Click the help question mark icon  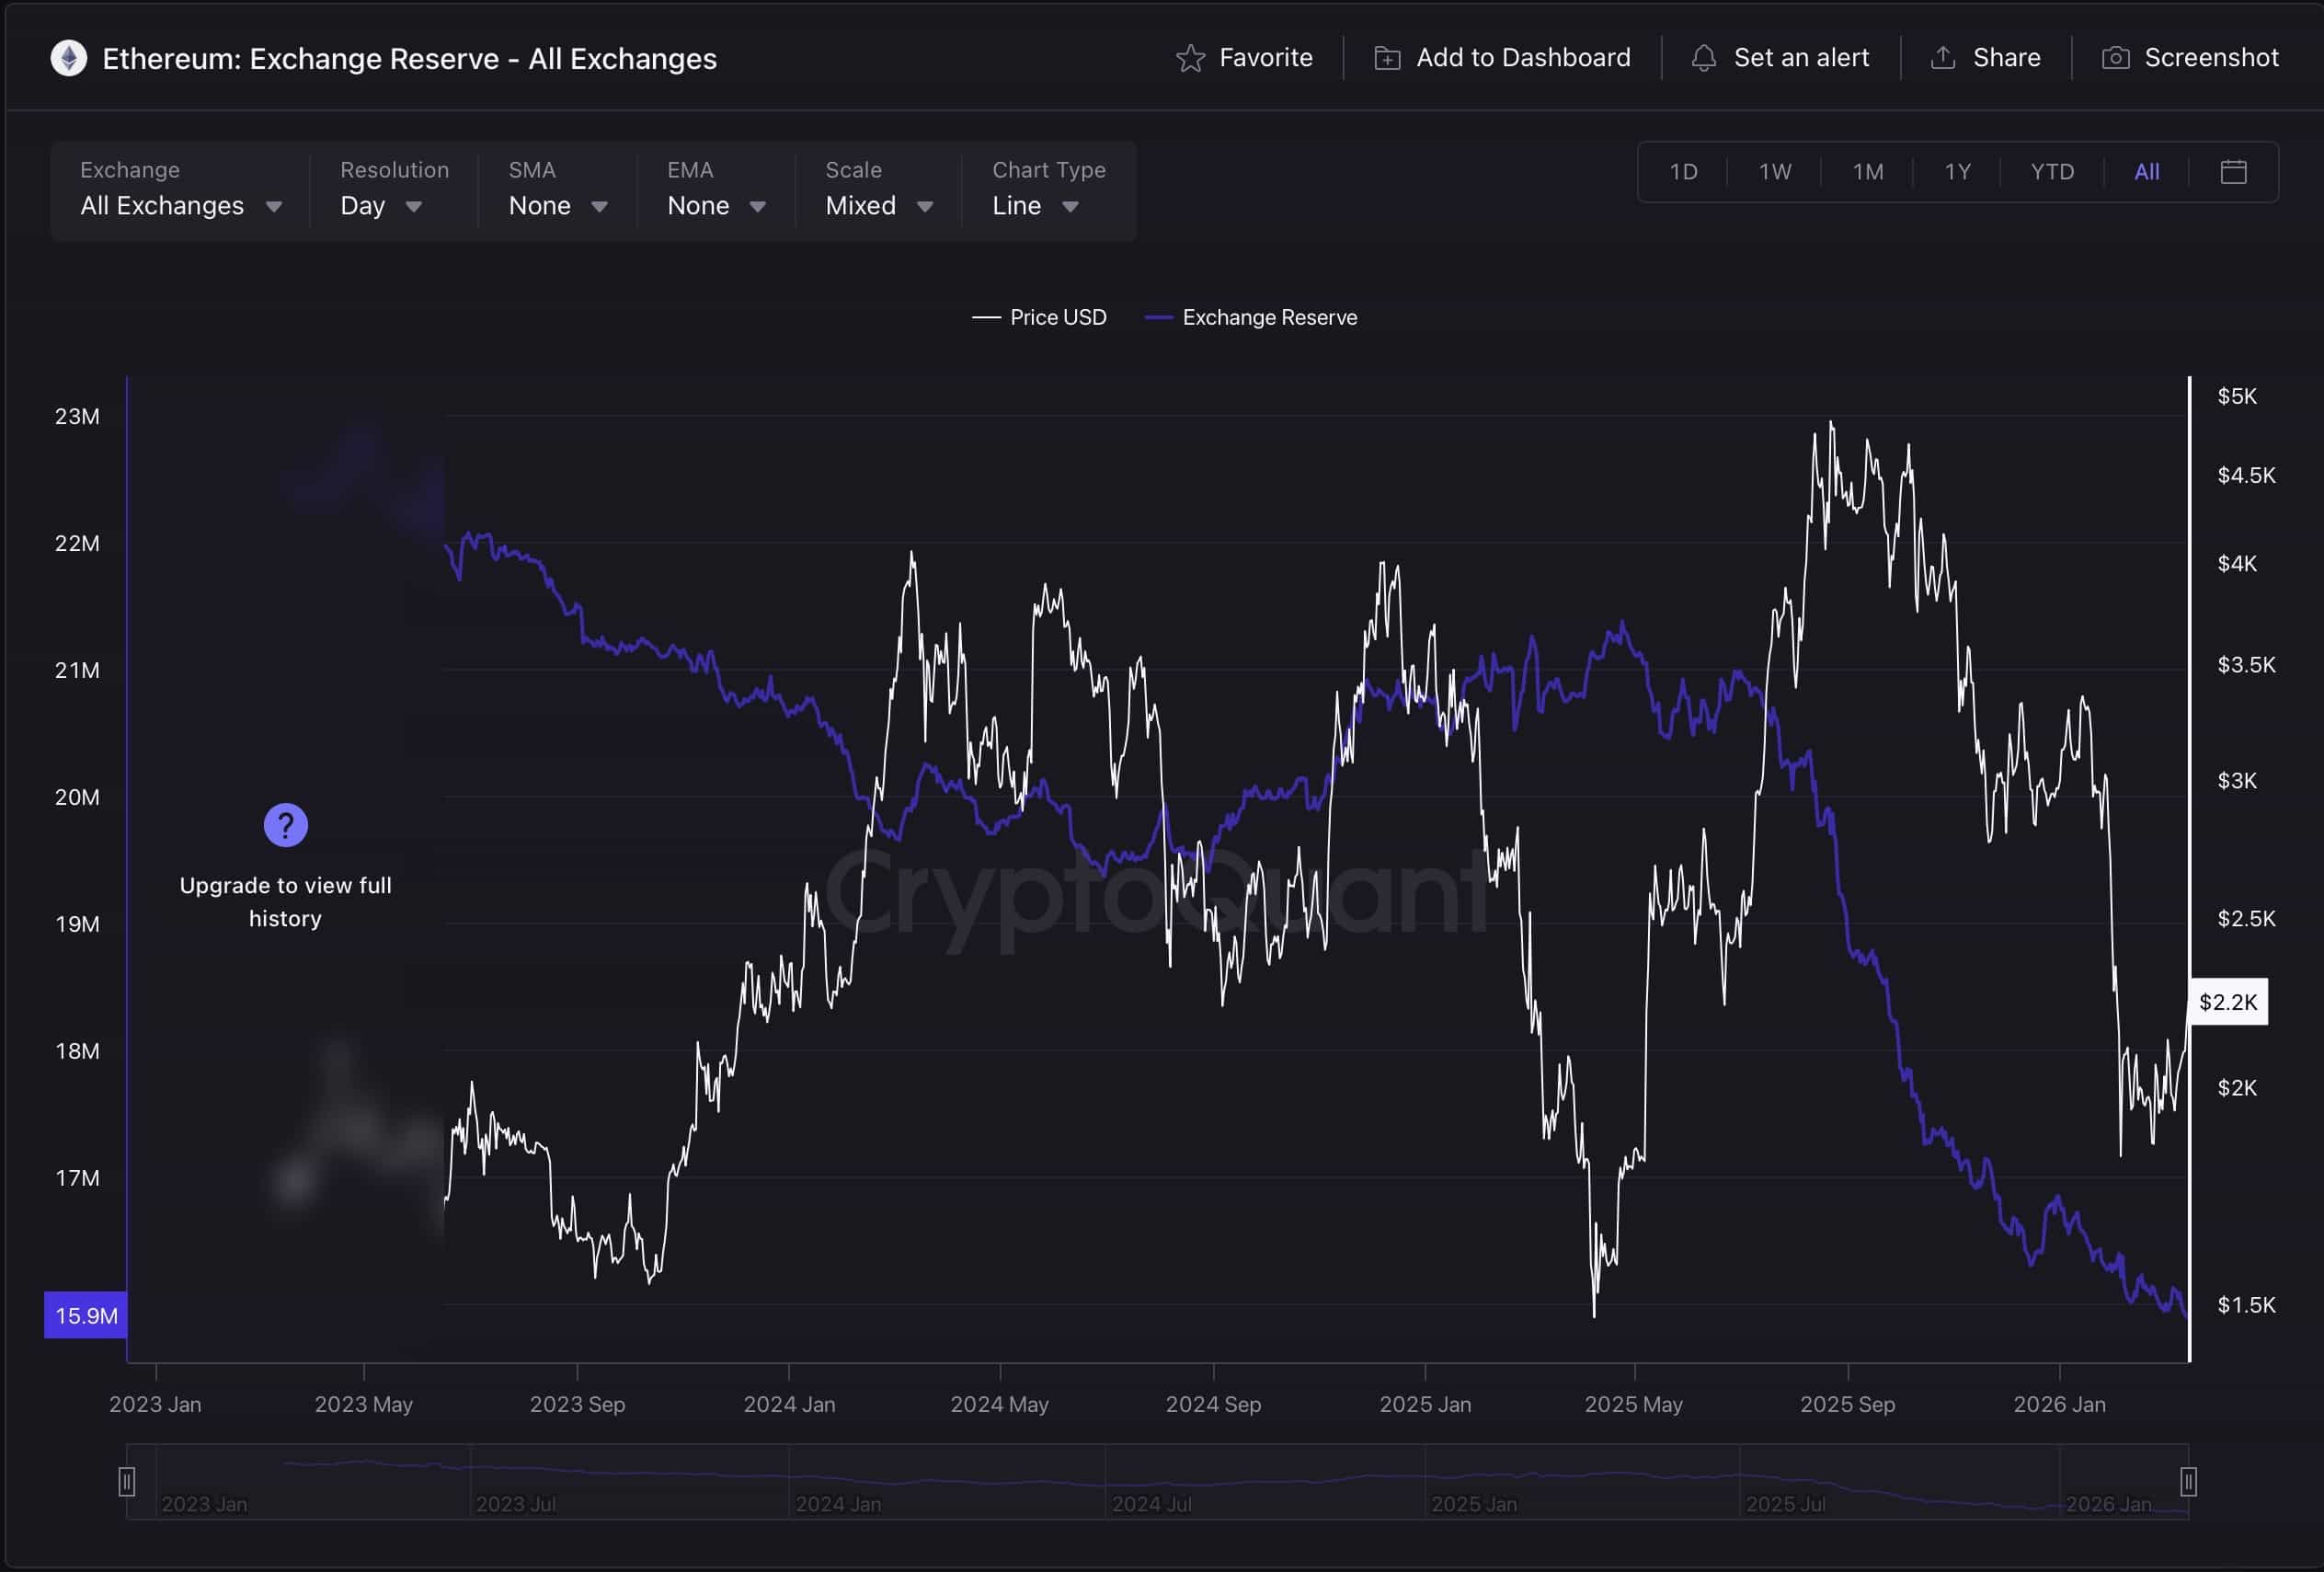(286, 825)
